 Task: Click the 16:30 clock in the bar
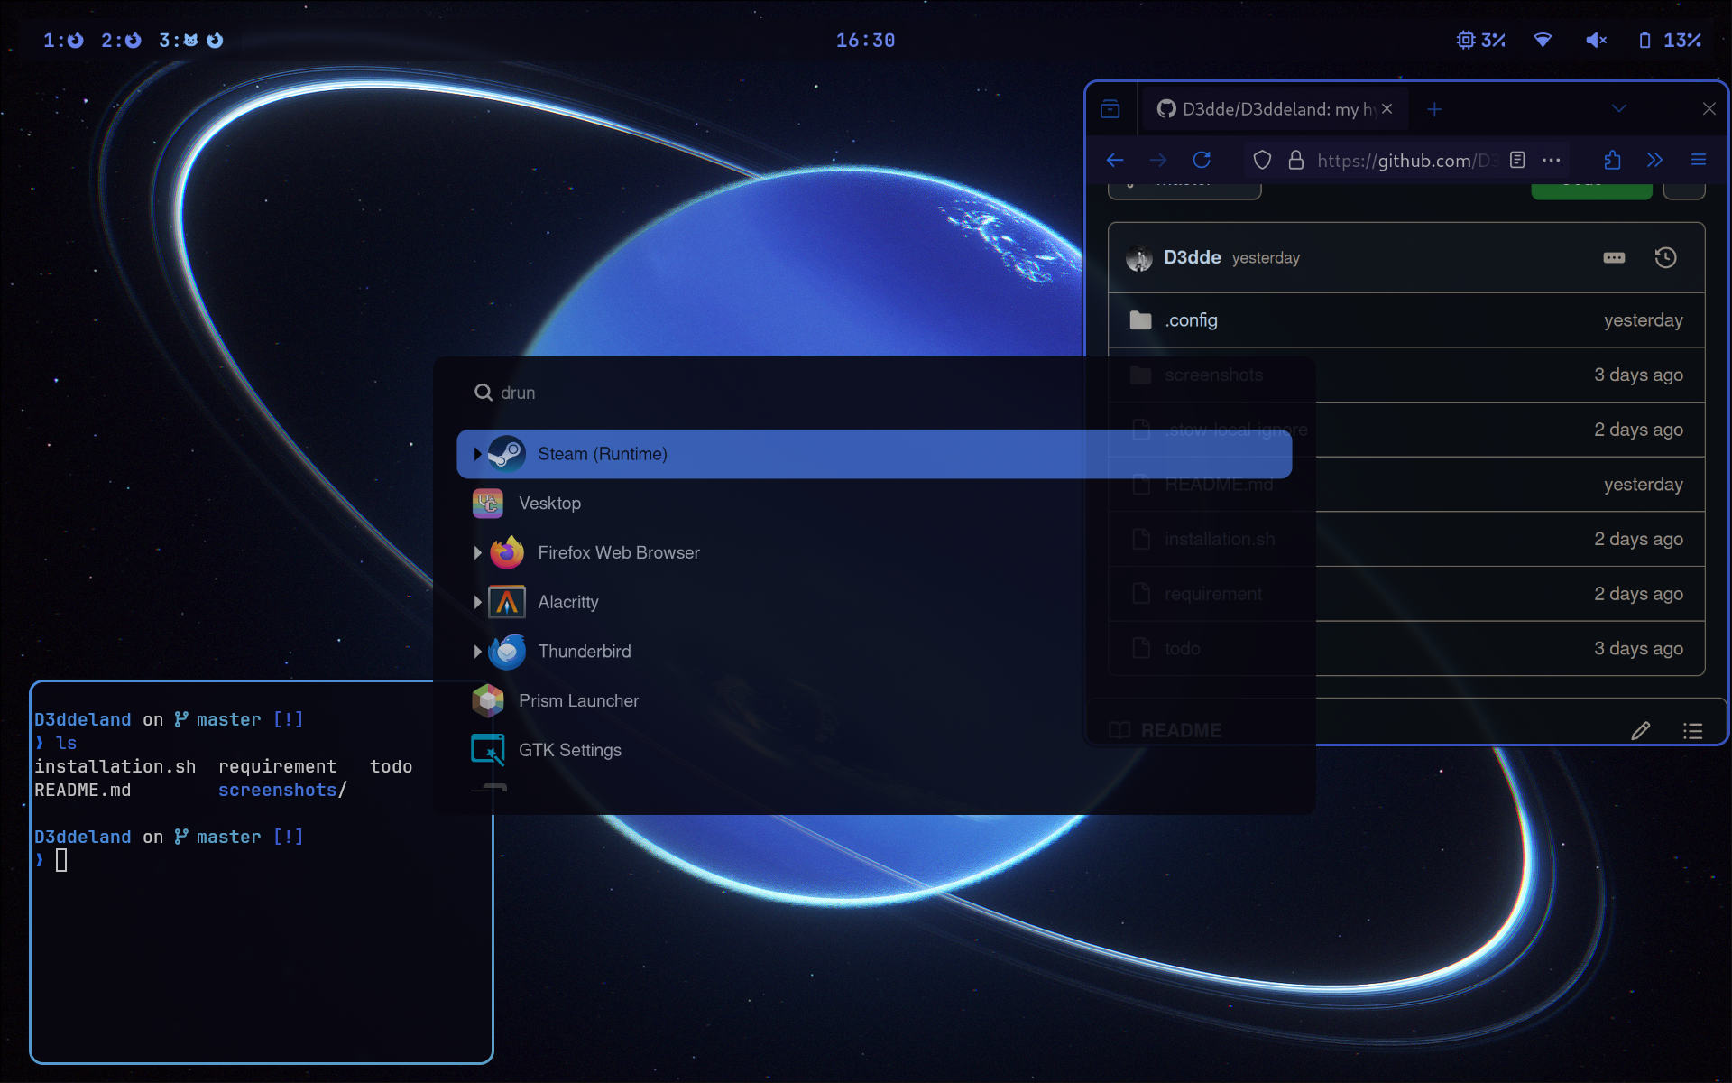coord(865,40)
